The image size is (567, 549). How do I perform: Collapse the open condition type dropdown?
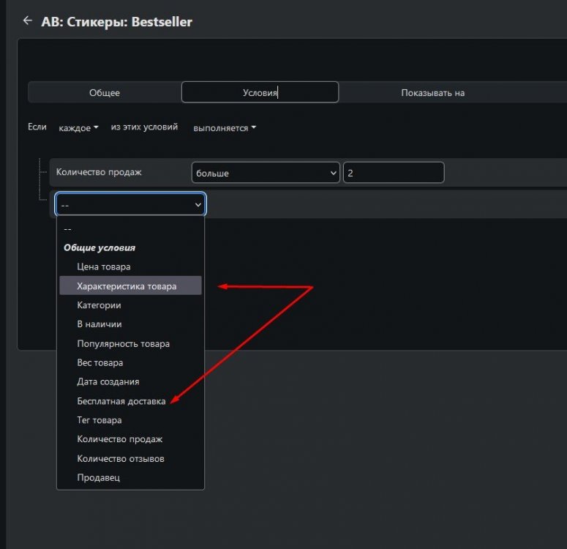[x=130, y=204]
